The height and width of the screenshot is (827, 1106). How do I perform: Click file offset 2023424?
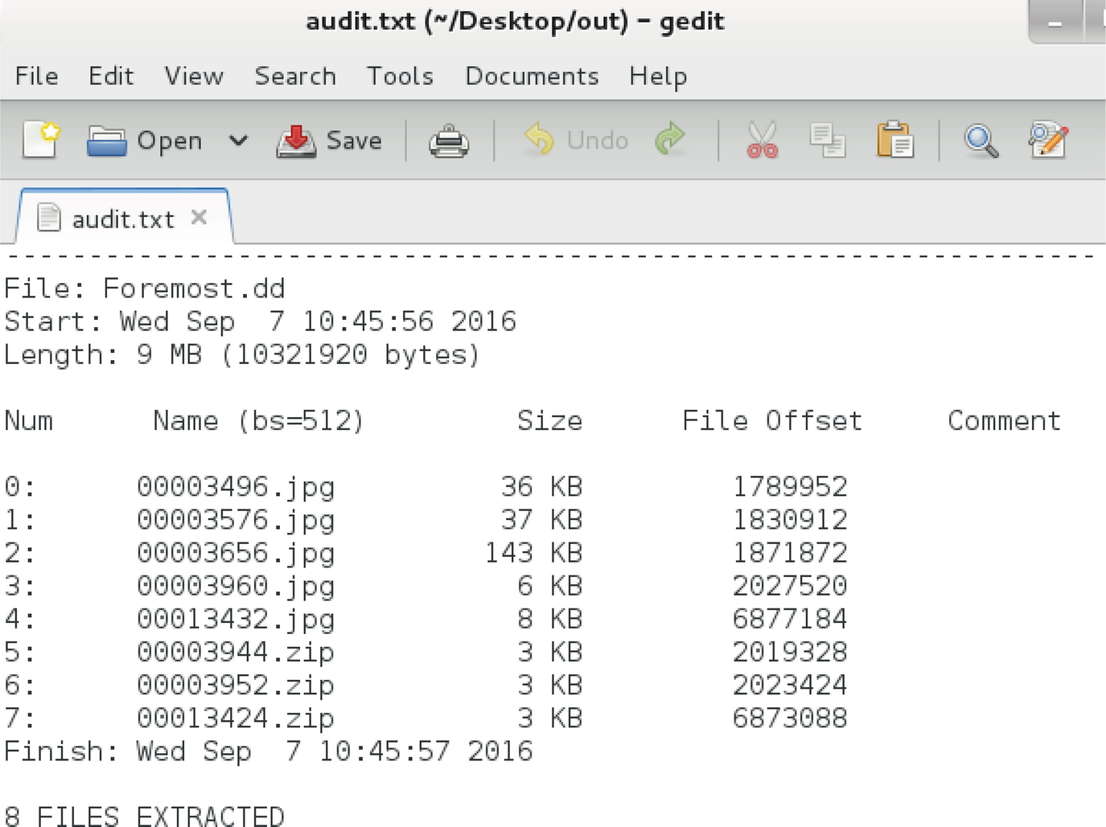[x=790, y=684]
